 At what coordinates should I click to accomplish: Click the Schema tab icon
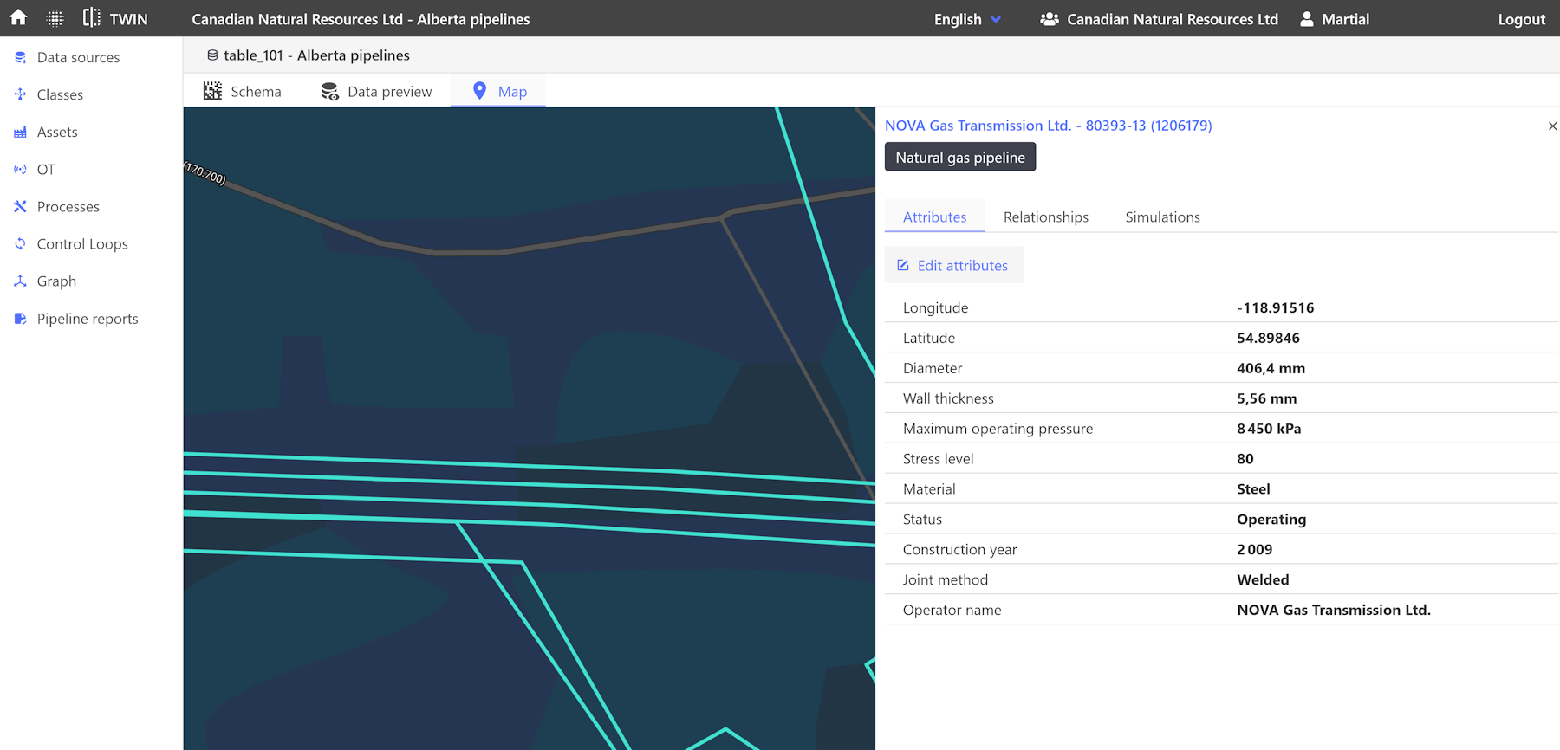[212, 91]
